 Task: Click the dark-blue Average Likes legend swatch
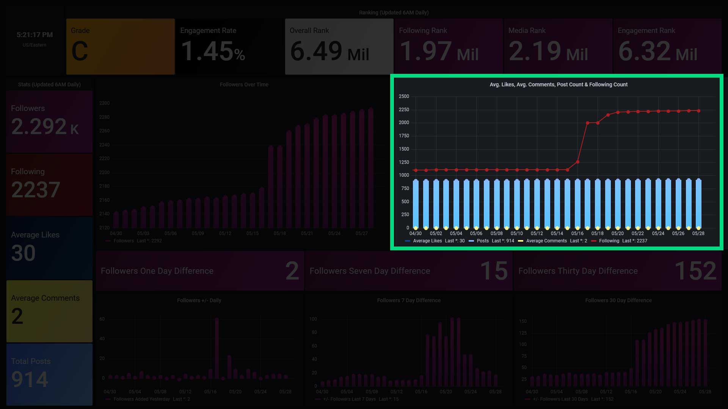(408, 241)
